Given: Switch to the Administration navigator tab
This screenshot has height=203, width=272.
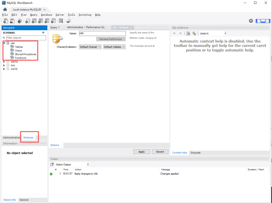Looking at the screenshot, I should (x=11, y=138).
